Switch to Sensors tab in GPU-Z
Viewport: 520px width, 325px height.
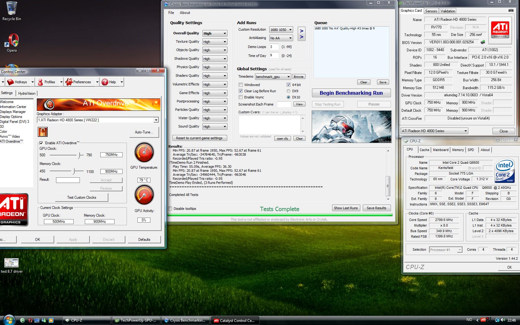tap(431, 11)
